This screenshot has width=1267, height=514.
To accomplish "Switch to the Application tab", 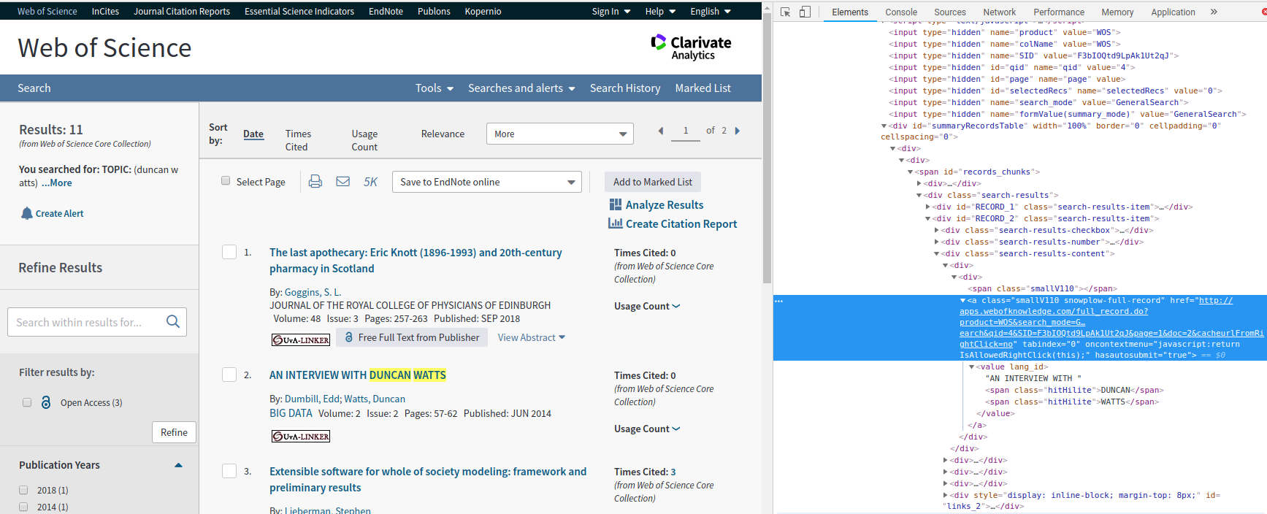I will [x=1173, y=12].
